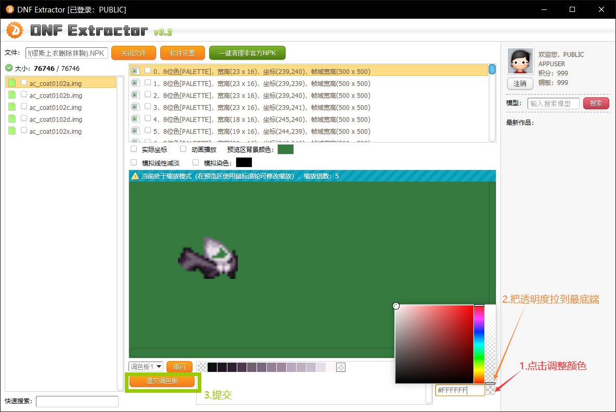
Task: Enable the 动画播放 checkbox
Action: tap(183, 149)
